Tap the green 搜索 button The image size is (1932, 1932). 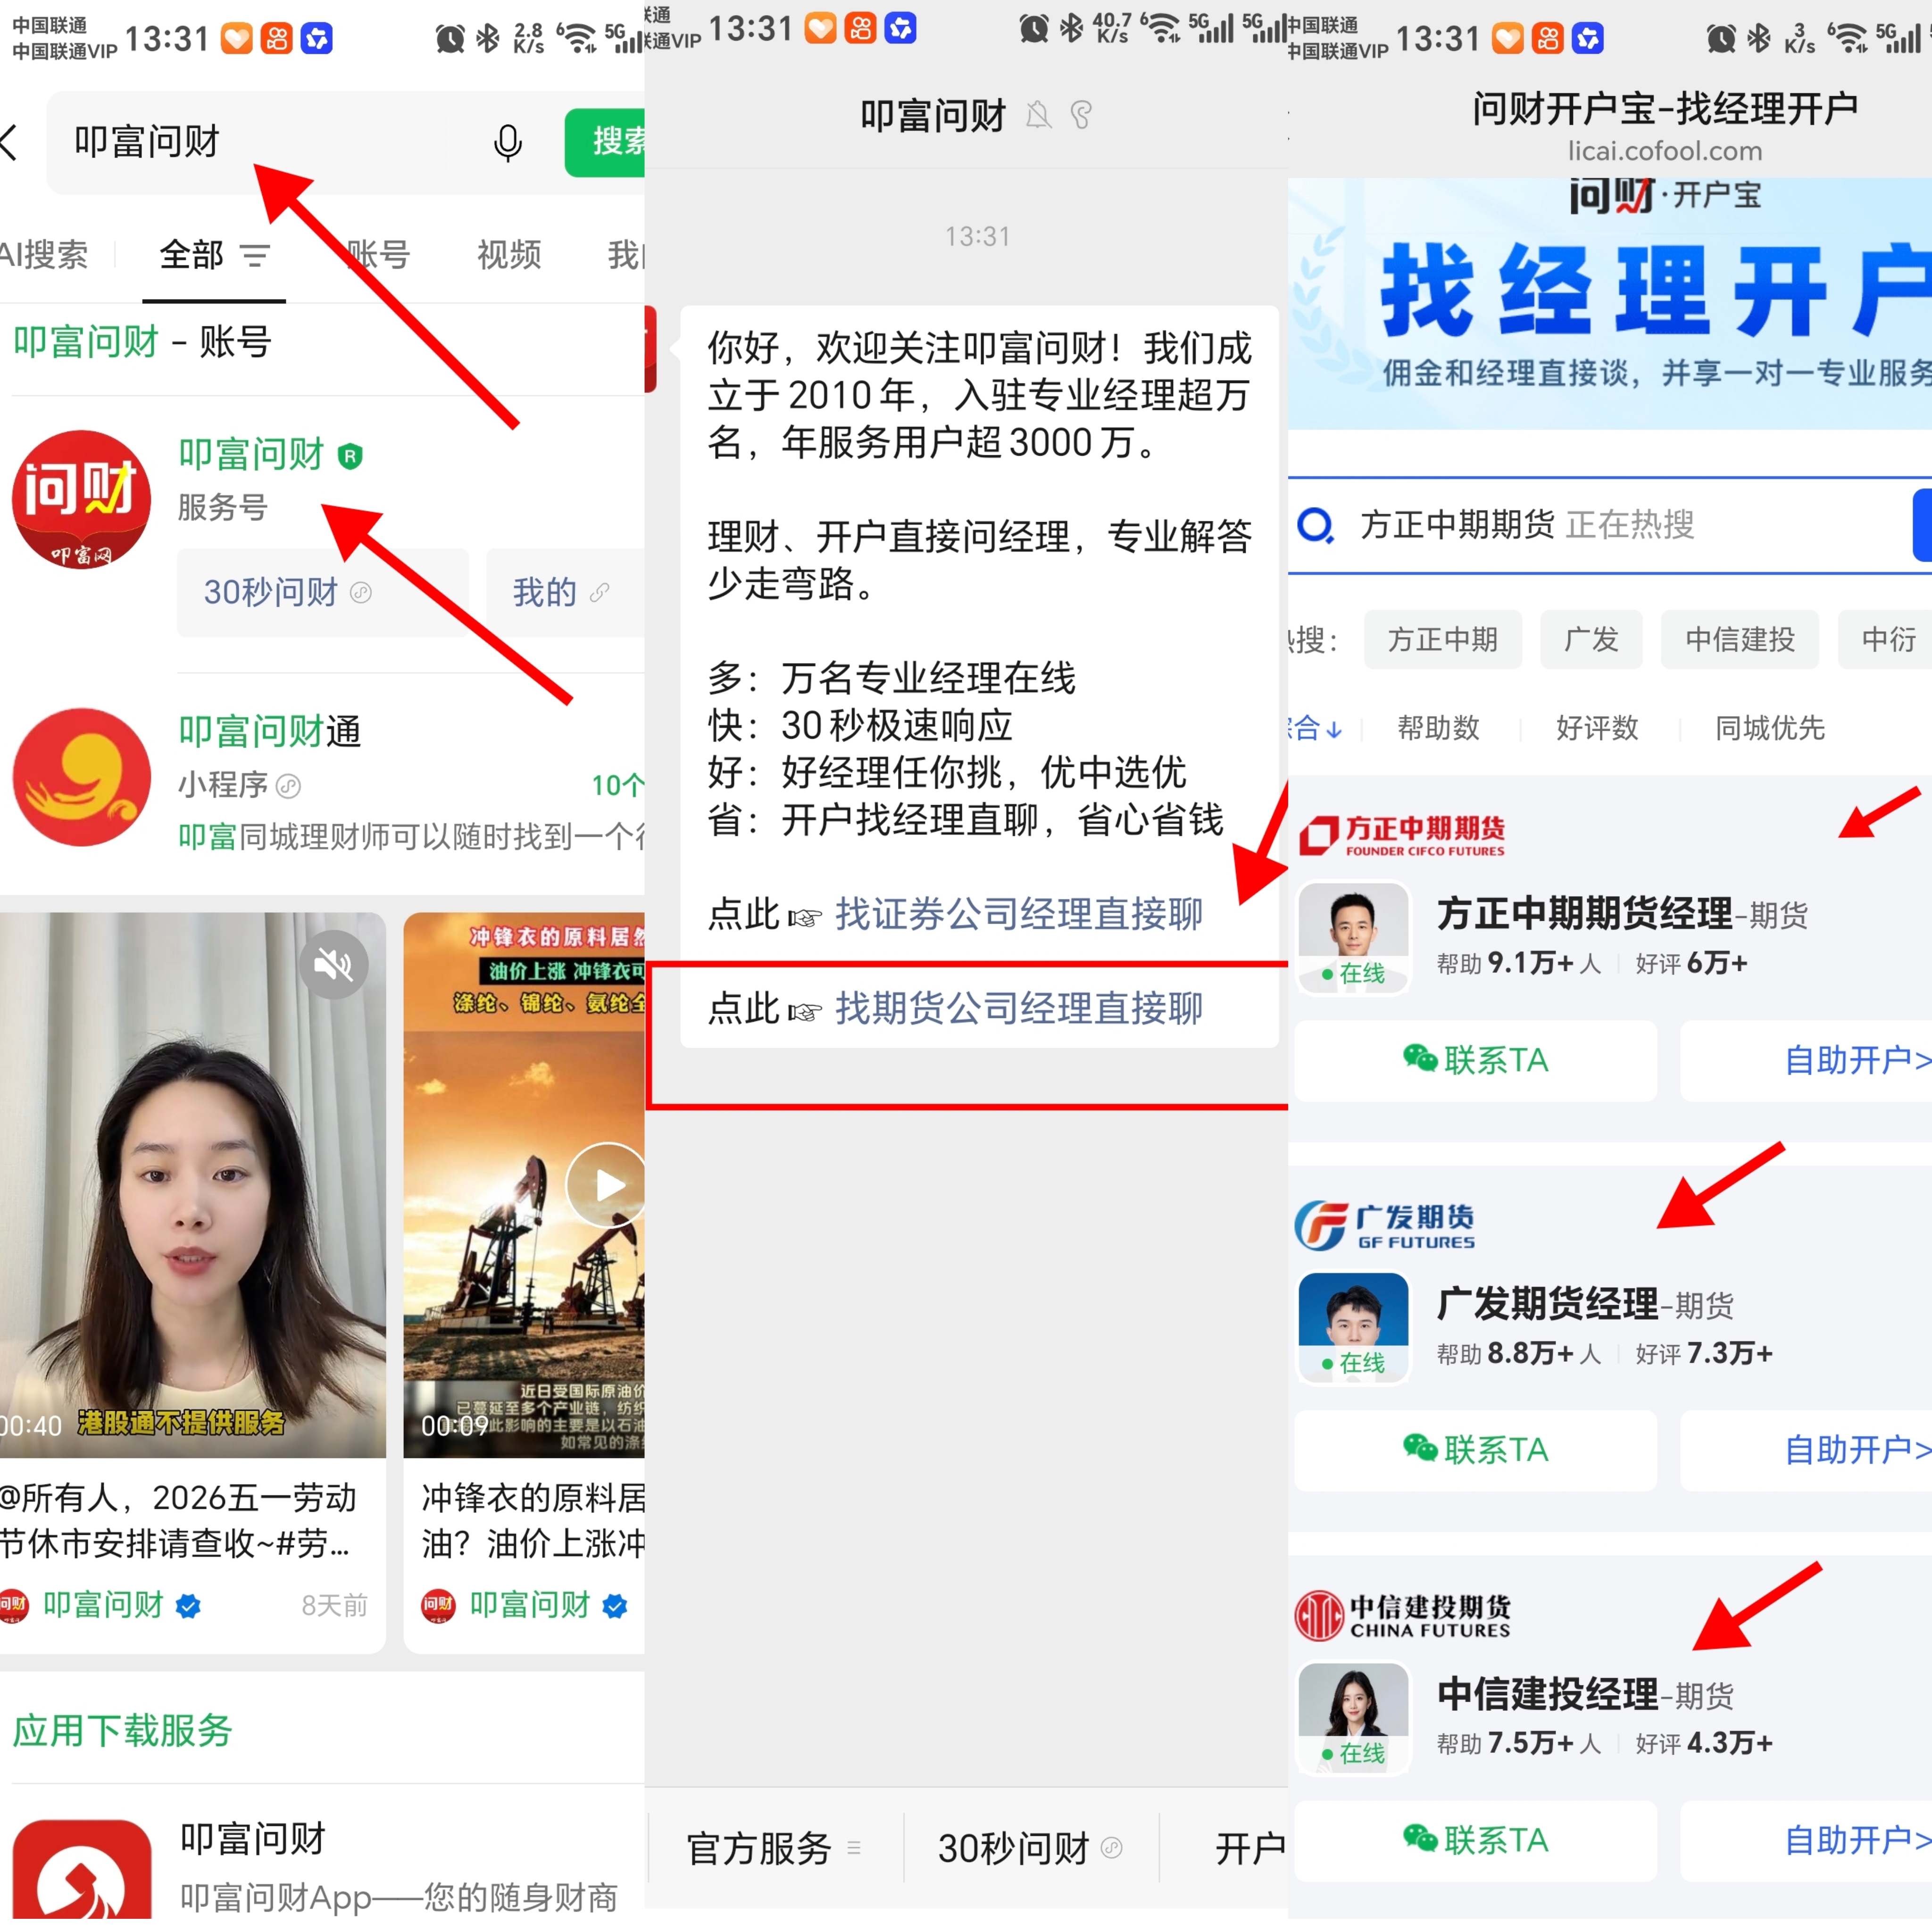pos(605,142)
